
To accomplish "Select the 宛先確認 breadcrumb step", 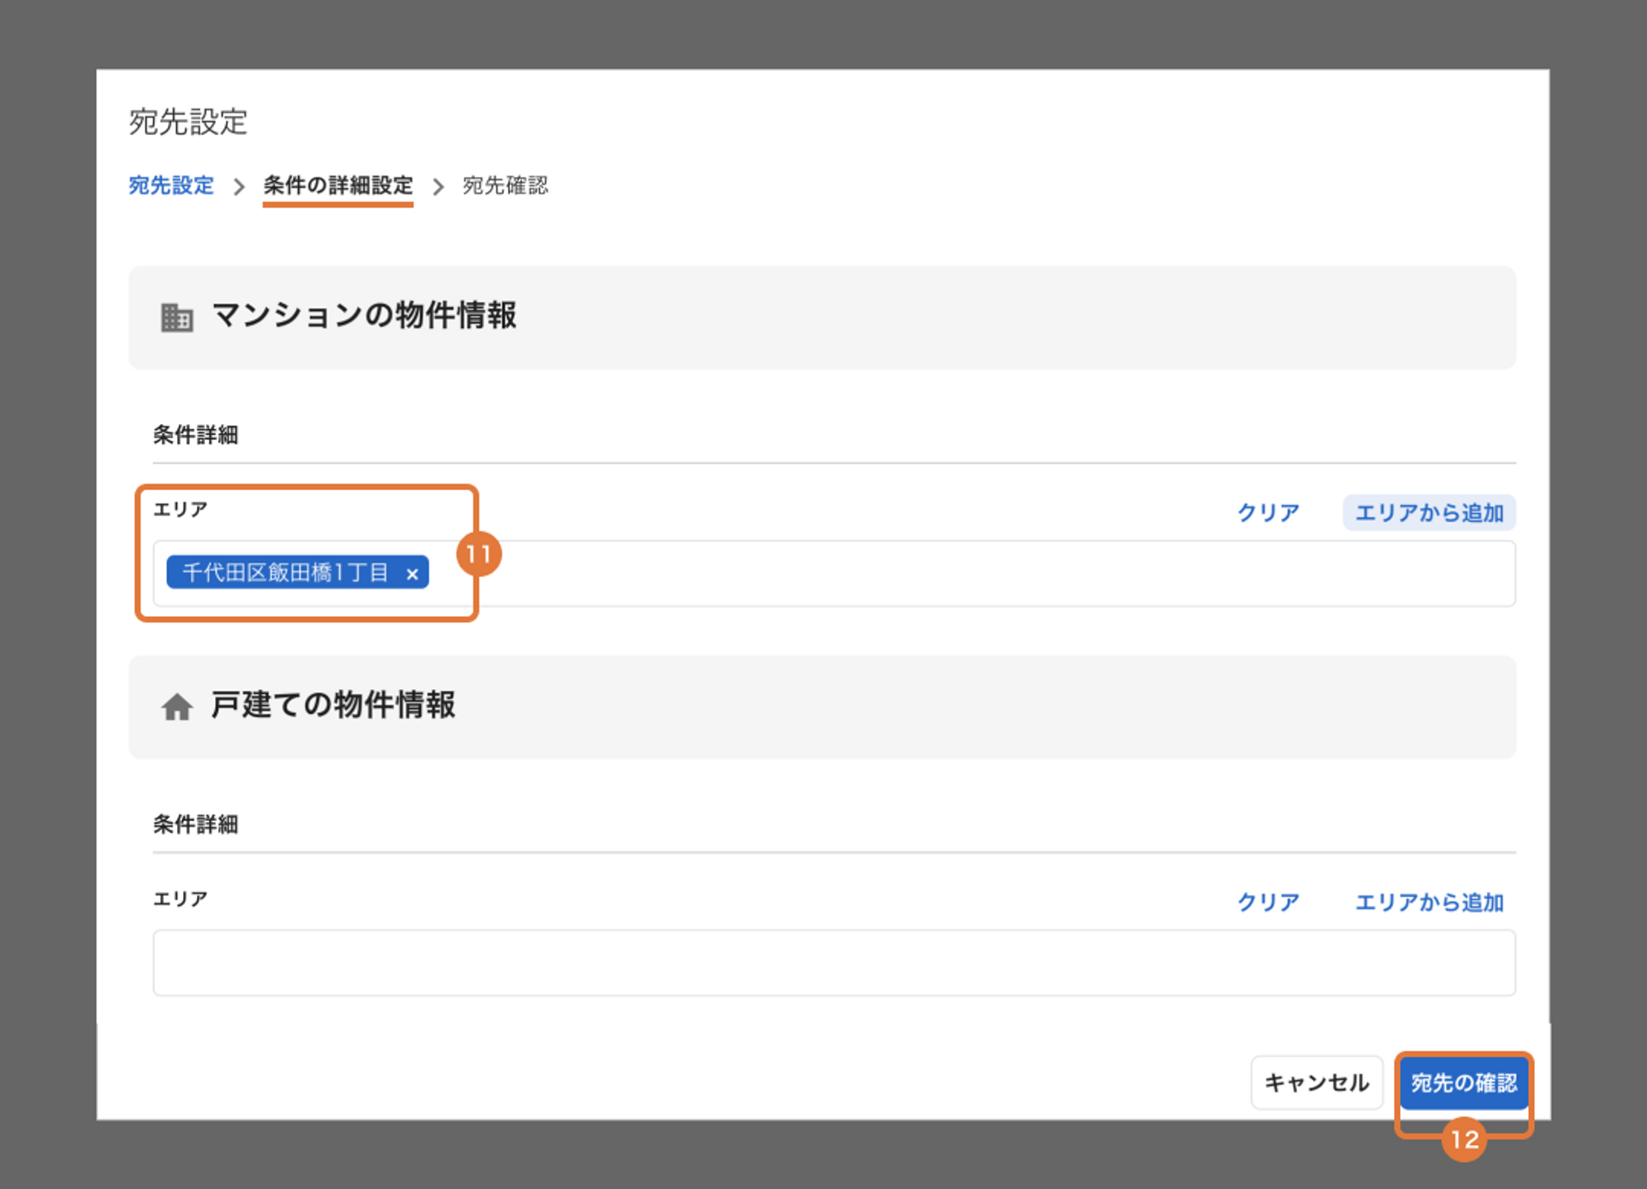I will pos(505,185).
